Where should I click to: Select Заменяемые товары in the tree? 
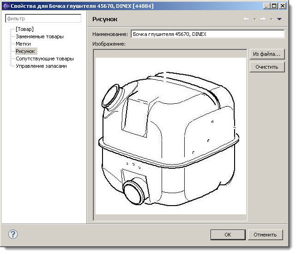[40, 36]
